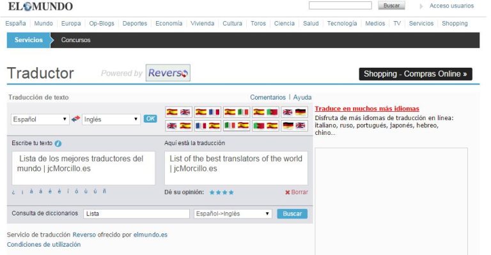Select Italian to Spanish flag pair

[x=236, y=126]
